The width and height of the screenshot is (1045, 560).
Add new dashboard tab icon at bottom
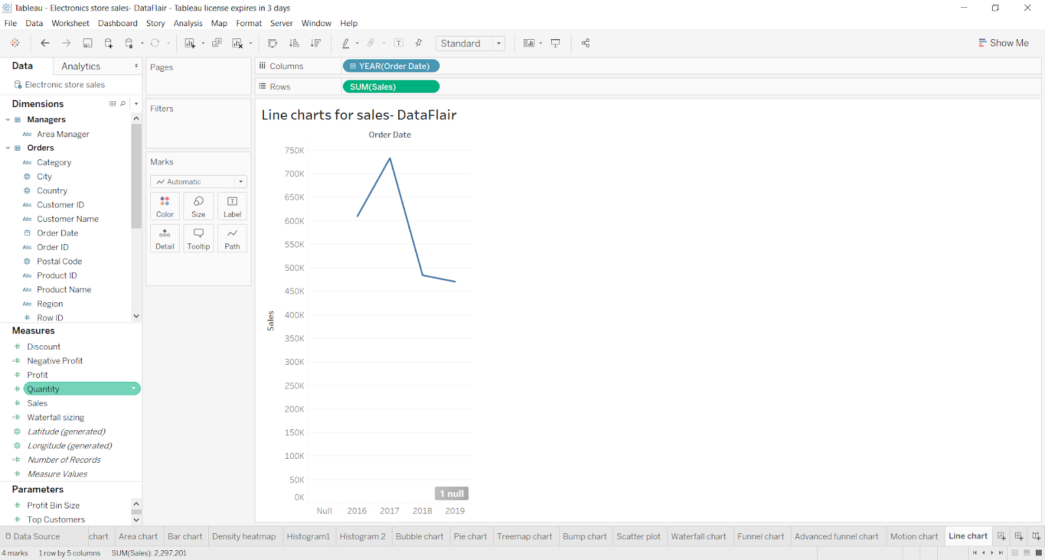click(1019, 537)
